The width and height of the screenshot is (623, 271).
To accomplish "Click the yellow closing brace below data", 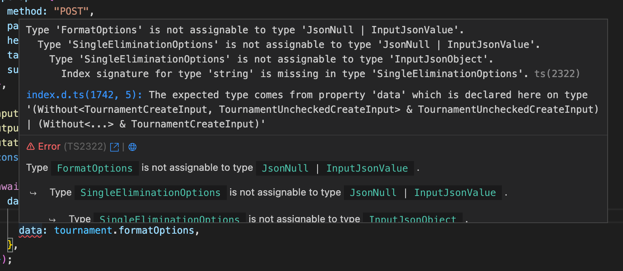I will click(x=11, y=244).
